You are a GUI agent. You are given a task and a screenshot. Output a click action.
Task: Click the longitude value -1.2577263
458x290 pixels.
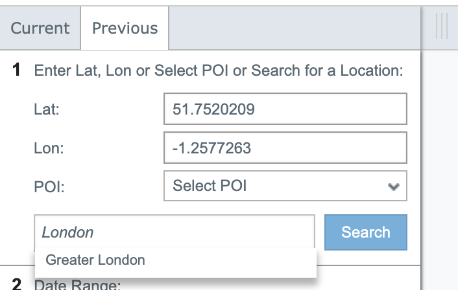click(211, 148)
